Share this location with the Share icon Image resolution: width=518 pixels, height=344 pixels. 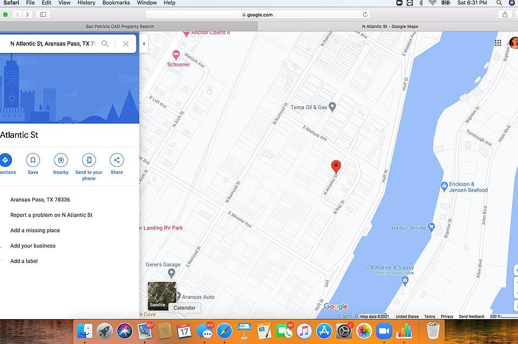[x=117, y=160]
